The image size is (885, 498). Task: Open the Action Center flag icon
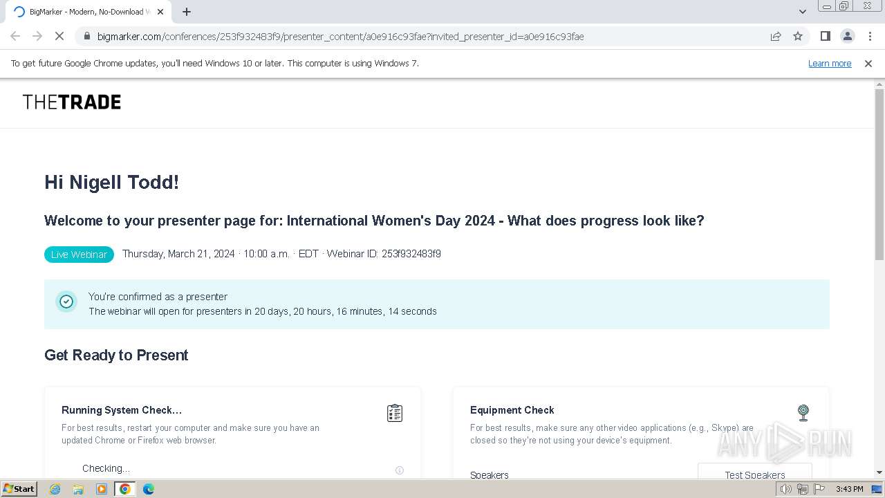819,489
